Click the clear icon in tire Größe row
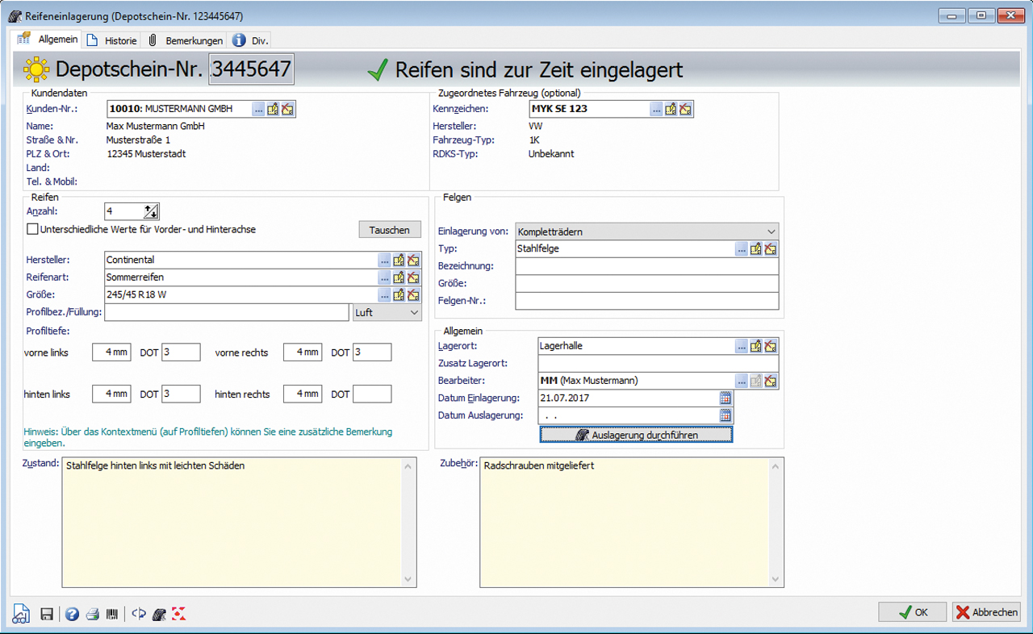The height and width of the screenshot is (634, 1033). 413,295
